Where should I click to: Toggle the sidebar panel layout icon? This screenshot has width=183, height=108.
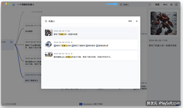pyautogui.click(x=176, y=5)
